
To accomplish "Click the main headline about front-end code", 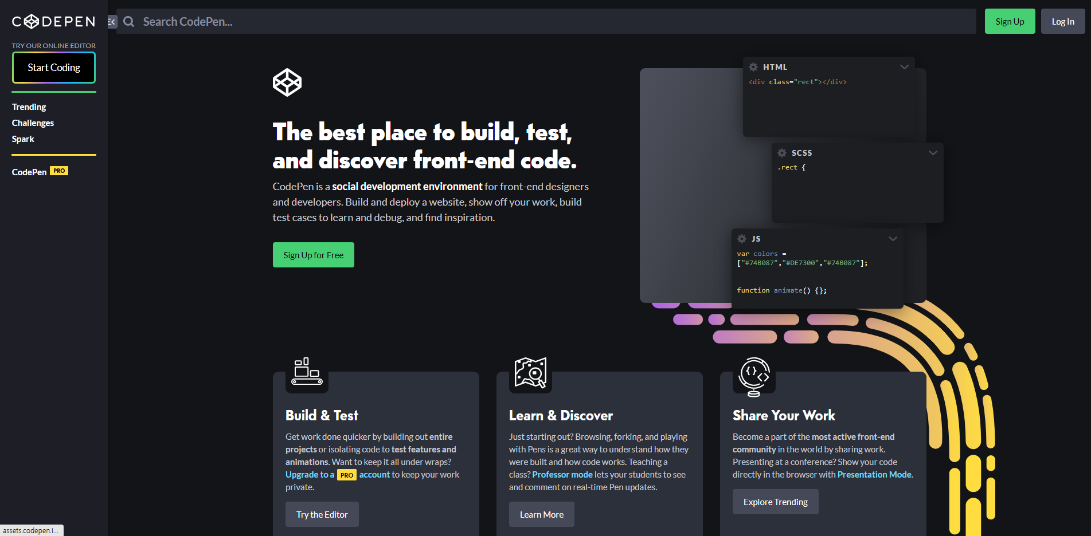I will coord(425,146).
